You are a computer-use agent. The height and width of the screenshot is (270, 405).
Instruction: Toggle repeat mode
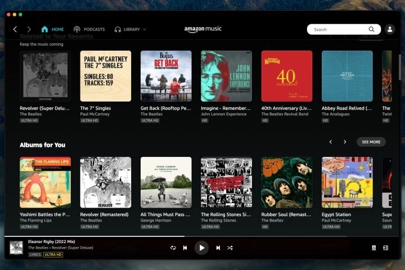point(173,247)
